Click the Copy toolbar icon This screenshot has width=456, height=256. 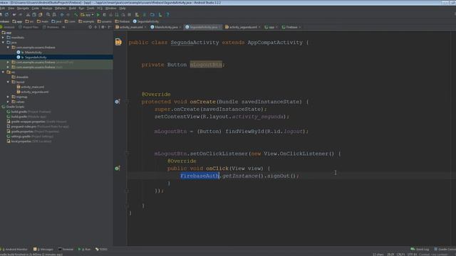click(34, 14)
